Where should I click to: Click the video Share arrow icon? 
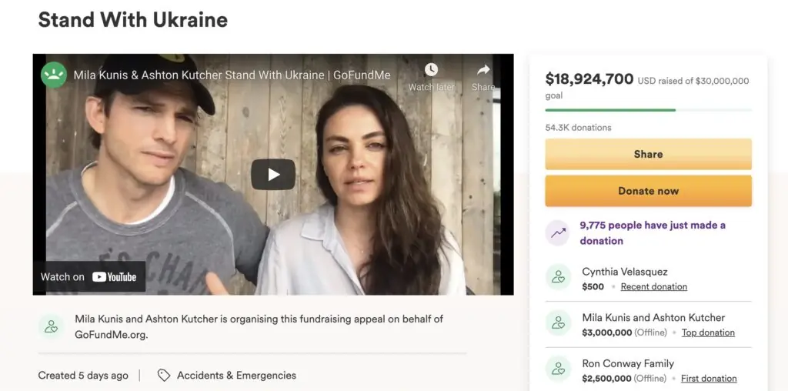483,70
